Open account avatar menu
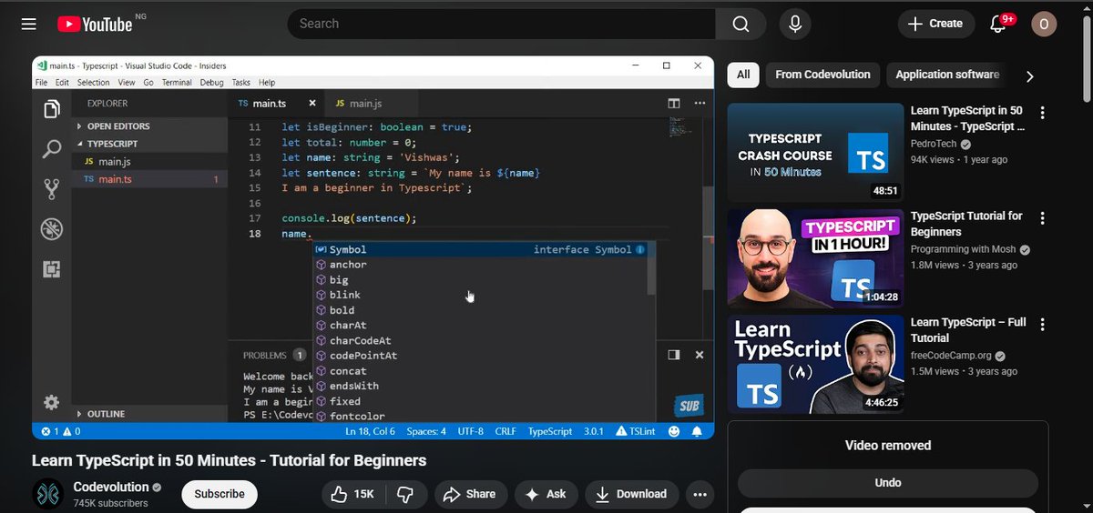This screenshot has width=1093, height=513. (x=1044, y=24)
